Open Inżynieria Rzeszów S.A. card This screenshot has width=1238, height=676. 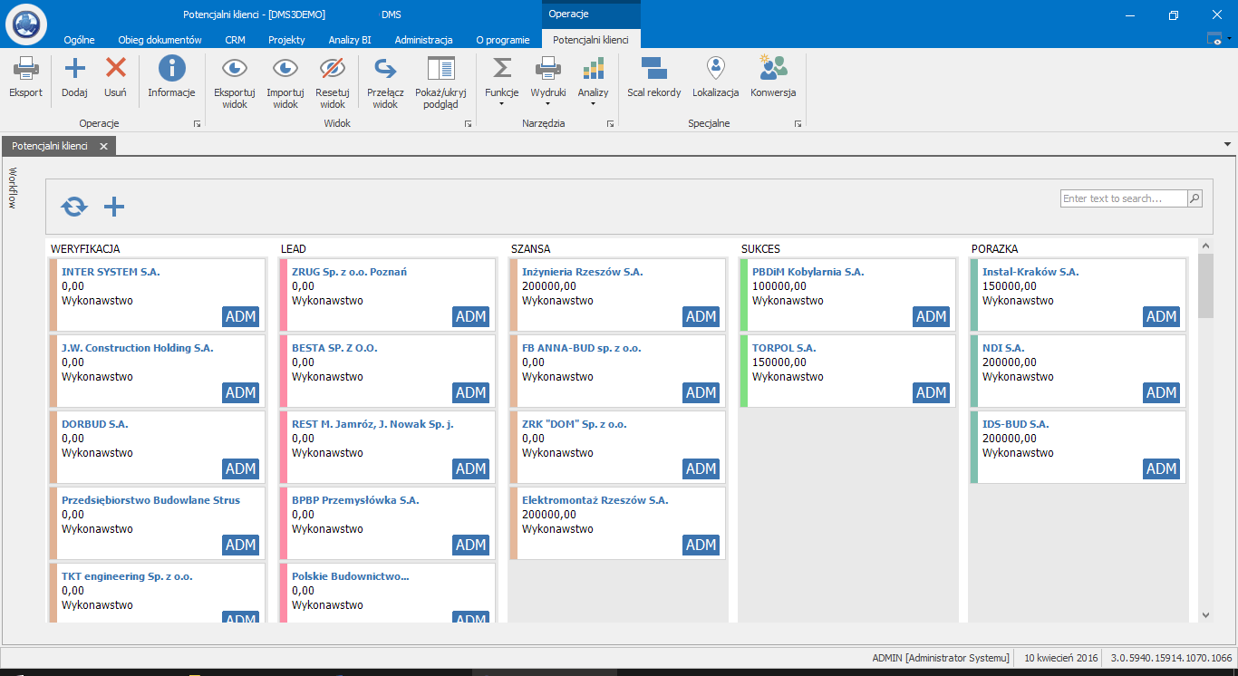click(617, 295)
